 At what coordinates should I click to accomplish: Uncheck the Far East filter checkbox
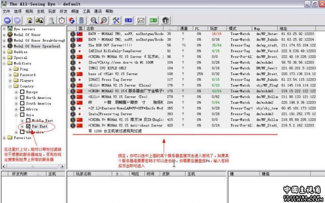(28, 126)
